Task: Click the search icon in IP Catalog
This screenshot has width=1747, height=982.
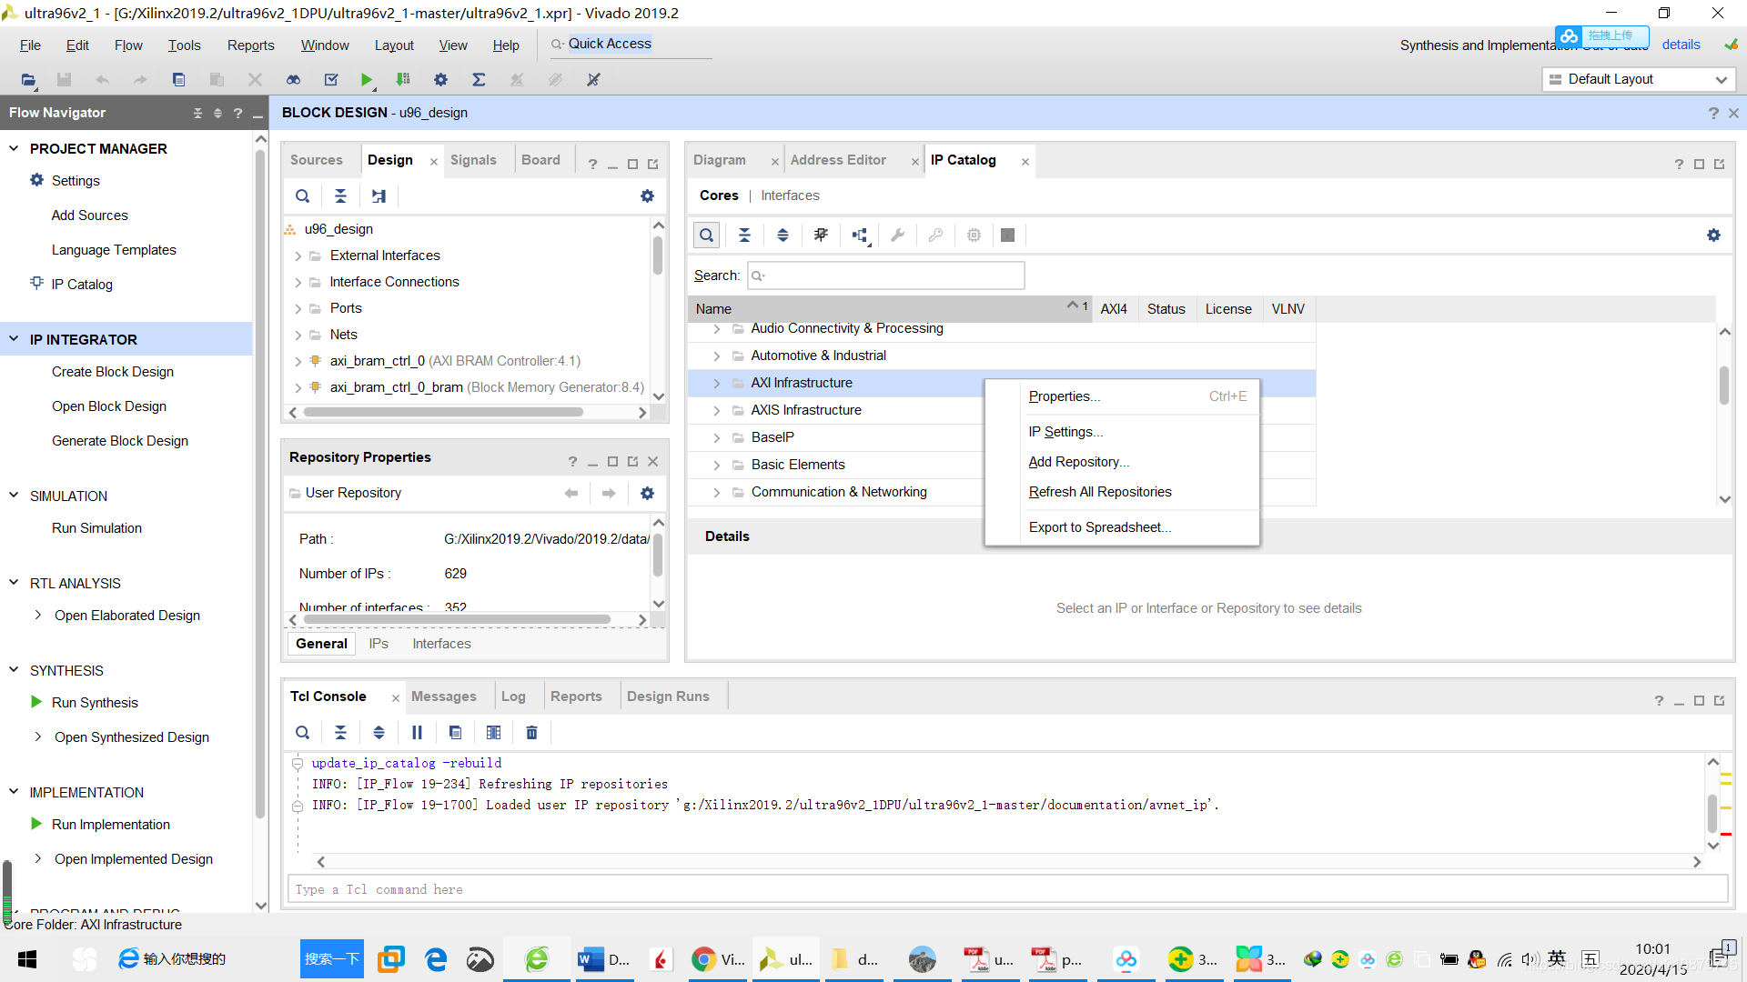Action: 707,234
